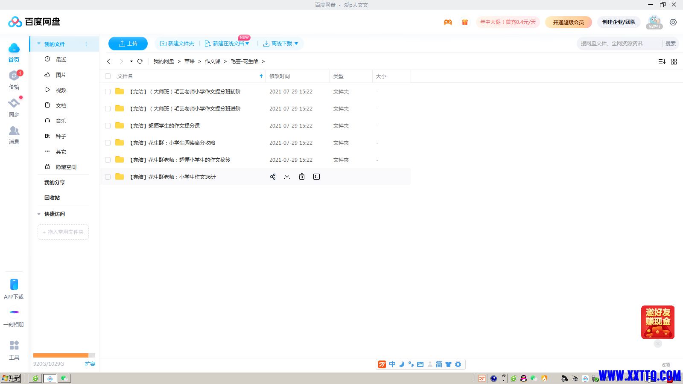This screenshot has height=384, width=683.
Task: Click the 搜索 search button
Action: (671, 44)
